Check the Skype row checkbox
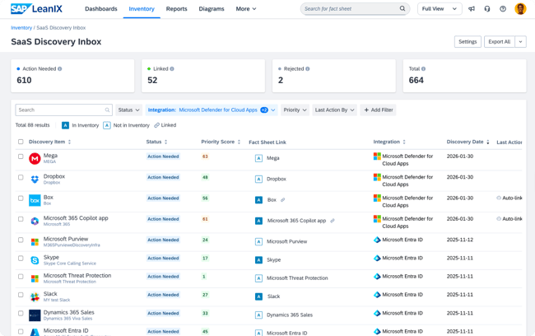535x336 pixels. pyautogui.click(x=21, y=258)
